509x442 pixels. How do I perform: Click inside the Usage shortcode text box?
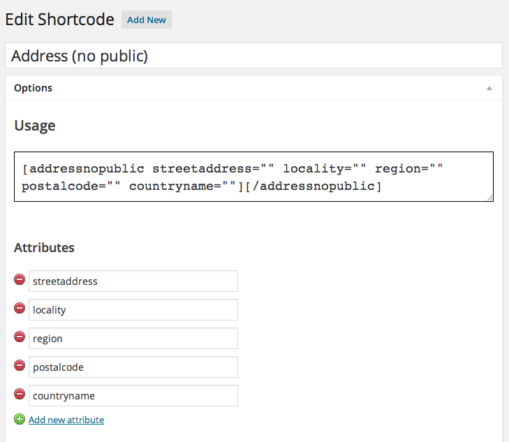point(253,177)
